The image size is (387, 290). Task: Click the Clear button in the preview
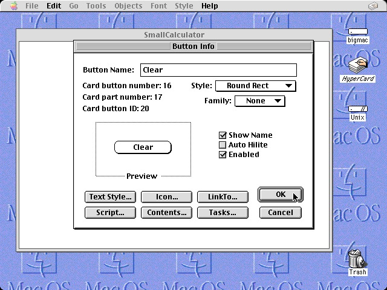[x=143, y=147]
